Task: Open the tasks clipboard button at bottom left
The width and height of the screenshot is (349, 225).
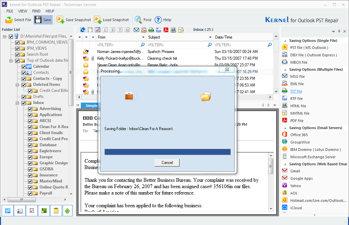Action: [x=32, y=211]
